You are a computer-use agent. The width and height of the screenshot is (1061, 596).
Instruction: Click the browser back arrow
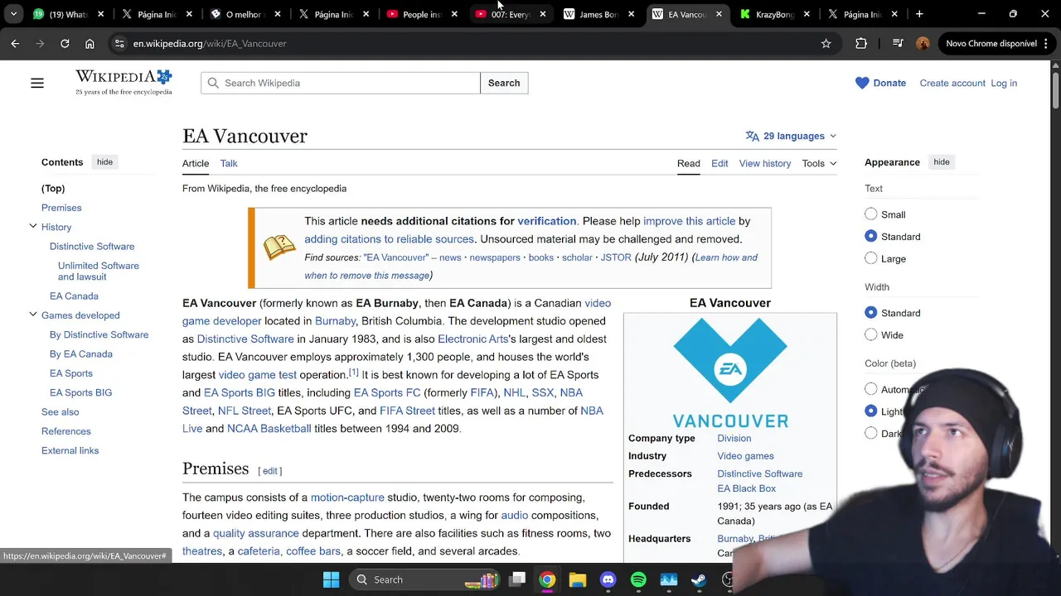(15, 43)
